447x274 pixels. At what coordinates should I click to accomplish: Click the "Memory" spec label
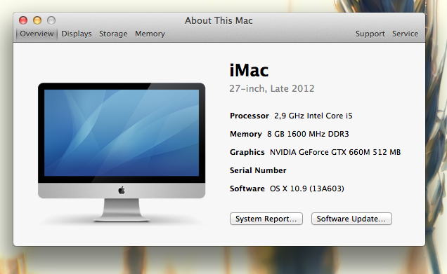pyautogui.click(x=246, y=134)
